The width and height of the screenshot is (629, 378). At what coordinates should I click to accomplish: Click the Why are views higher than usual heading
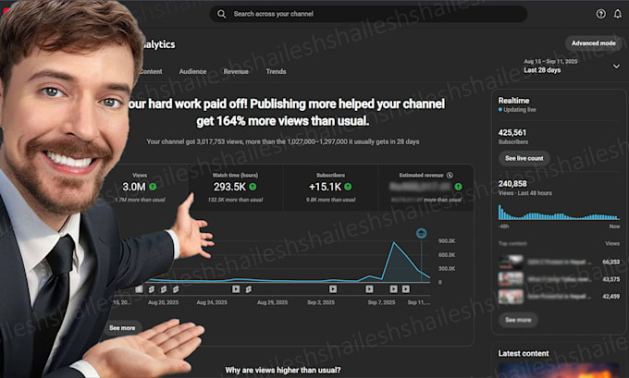point(283,370)
